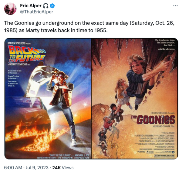This screenshot has width=182, height=172.
Task: Open The Goonies poster image
Action: (135, 98)
